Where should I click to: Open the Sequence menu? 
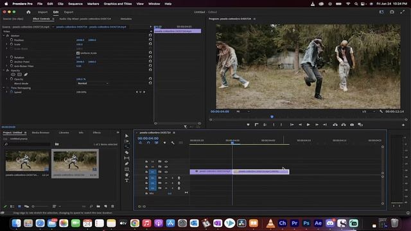[x=75, y=4]
